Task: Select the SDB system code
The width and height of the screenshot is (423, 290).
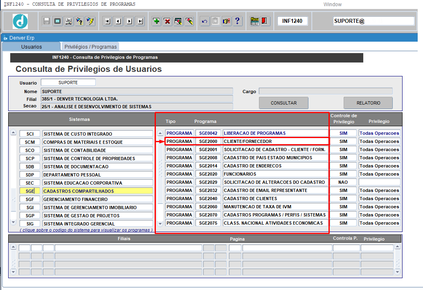Action: pyautogui.click(x=30, y=166)
